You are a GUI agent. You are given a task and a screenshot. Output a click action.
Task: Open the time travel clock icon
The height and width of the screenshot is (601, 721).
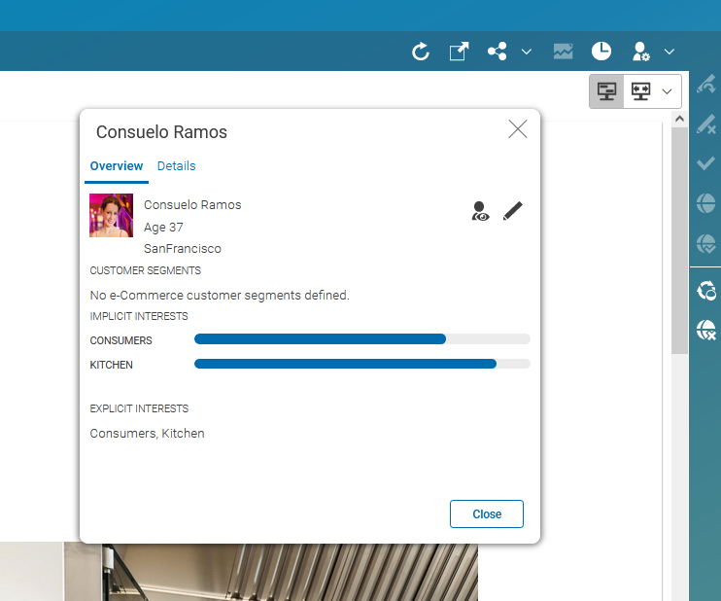click(601, 52)
